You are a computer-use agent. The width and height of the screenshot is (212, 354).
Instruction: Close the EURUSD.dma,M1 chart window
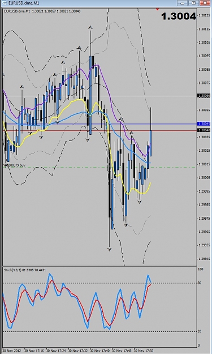tap(205, 3)
